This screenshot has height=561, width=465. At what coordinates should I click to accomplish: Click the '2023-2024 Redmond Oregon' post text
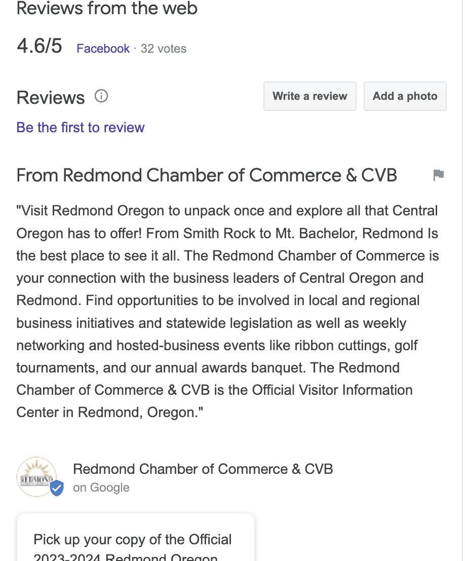[126, 557]
